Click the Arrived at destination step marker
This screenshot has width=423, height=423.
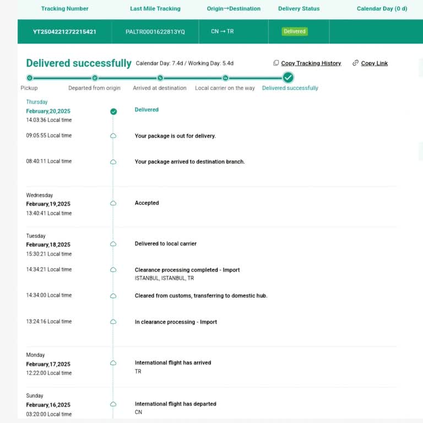pos(160,78)
